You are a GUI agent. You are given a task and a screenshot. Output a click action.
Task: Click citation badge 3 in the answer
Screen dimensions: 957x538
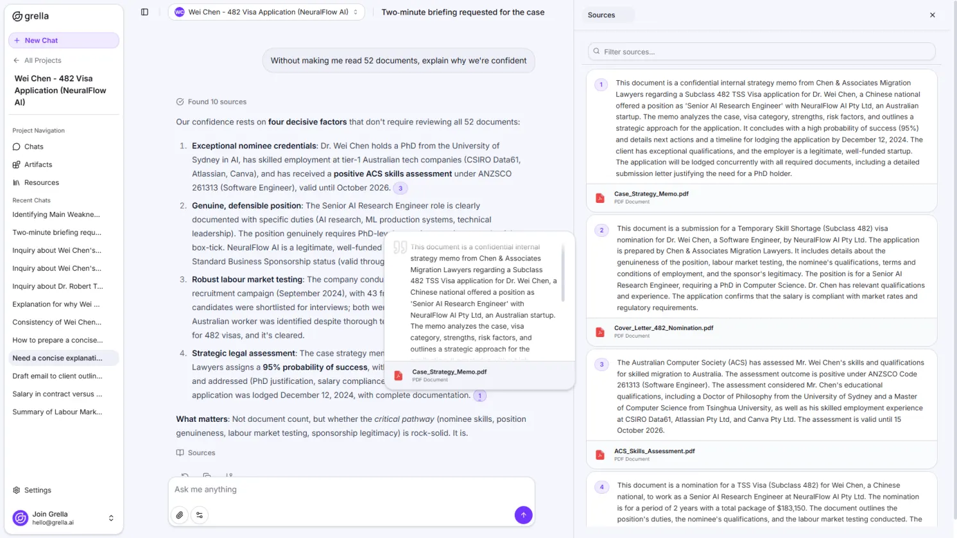pyautogui.click(x=401, y=188)
